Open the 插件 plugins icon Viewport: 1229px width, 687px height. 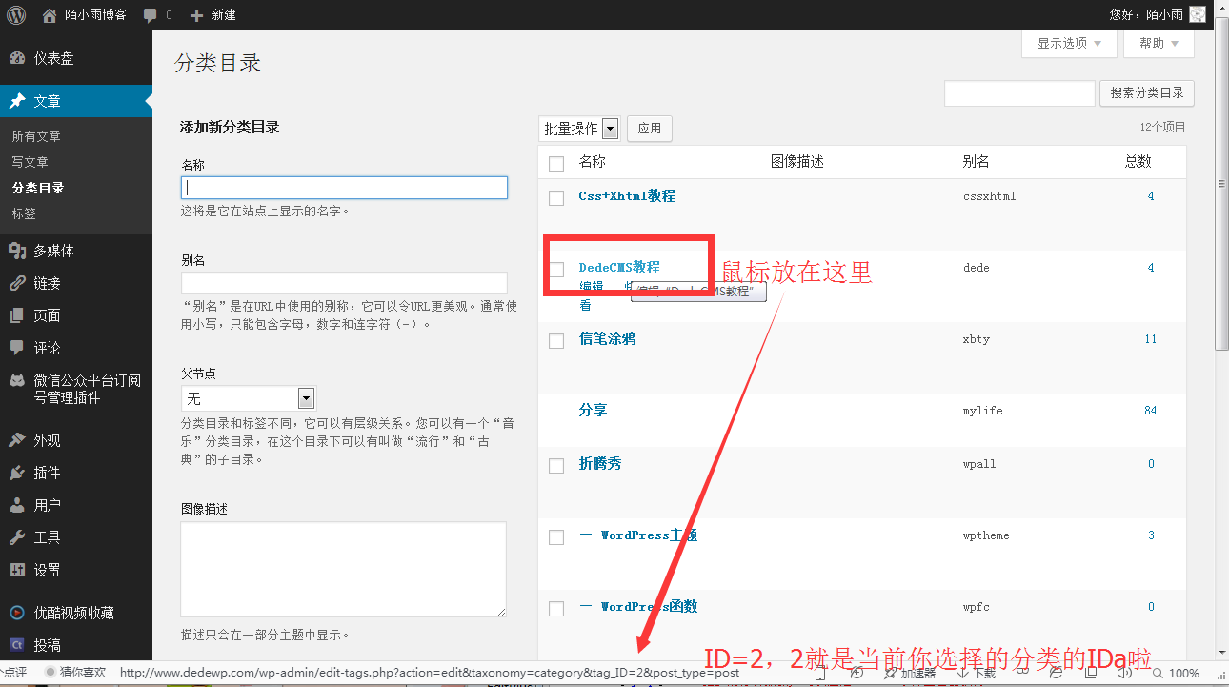[17, 473]
